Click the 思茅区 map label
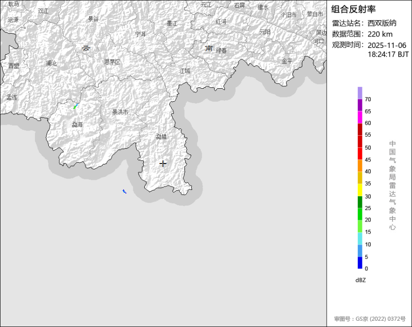The width and height of the screenshot is (412, 327). pos(112,62)
